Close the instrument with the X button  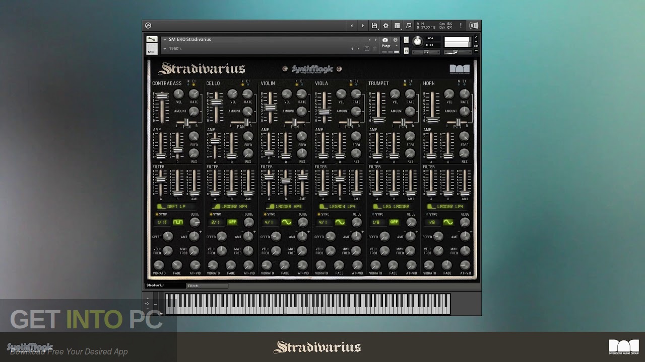476,37
